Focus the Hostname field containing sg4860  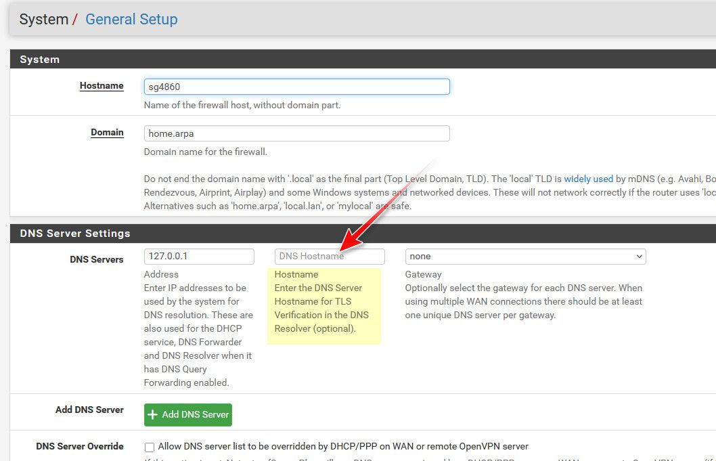tap(296, 87)
